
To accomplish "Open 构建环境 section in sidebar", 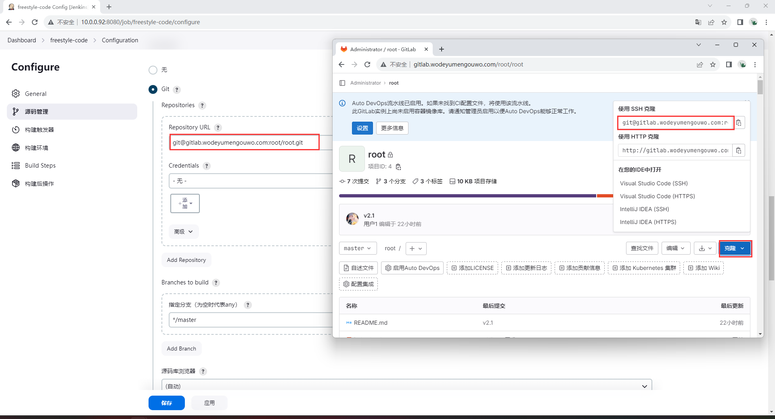I will [x=72, y=148].
